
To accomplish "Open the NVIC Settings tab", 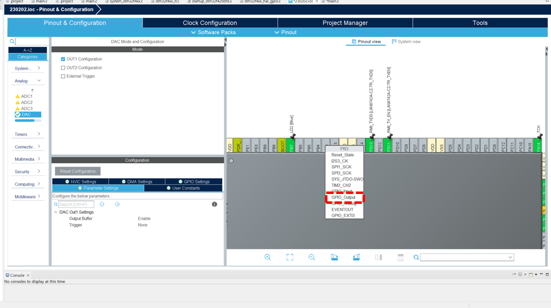I will tap(81, 182).
